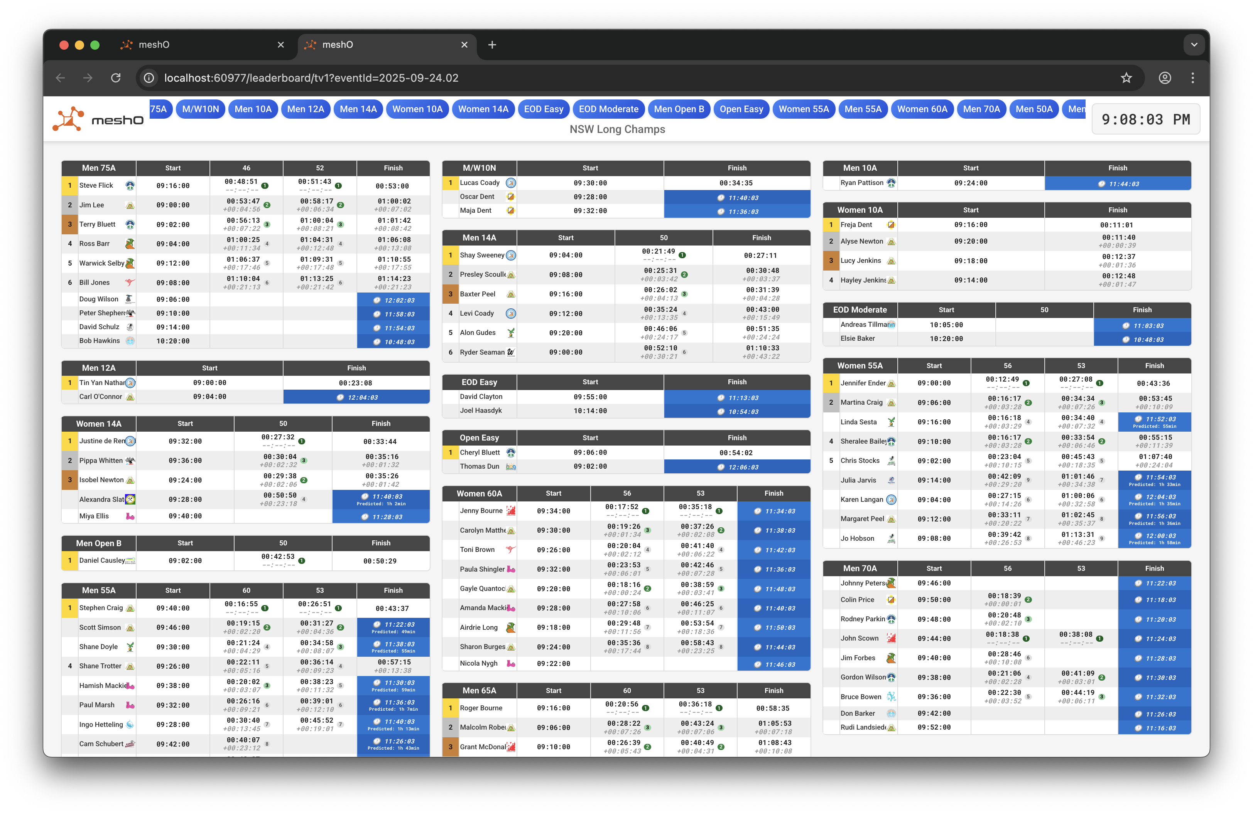Expand the tab search chevron
1253x814 pixels.
click(x=1194, y=45)
